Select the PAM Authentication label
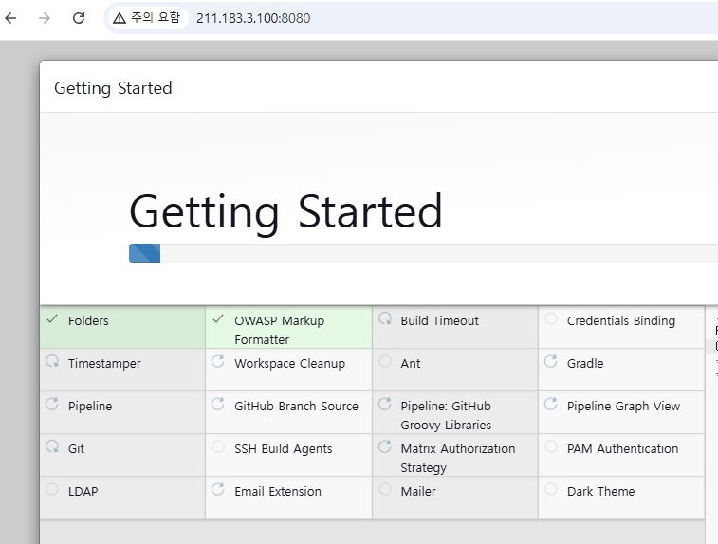 (623, 448)
